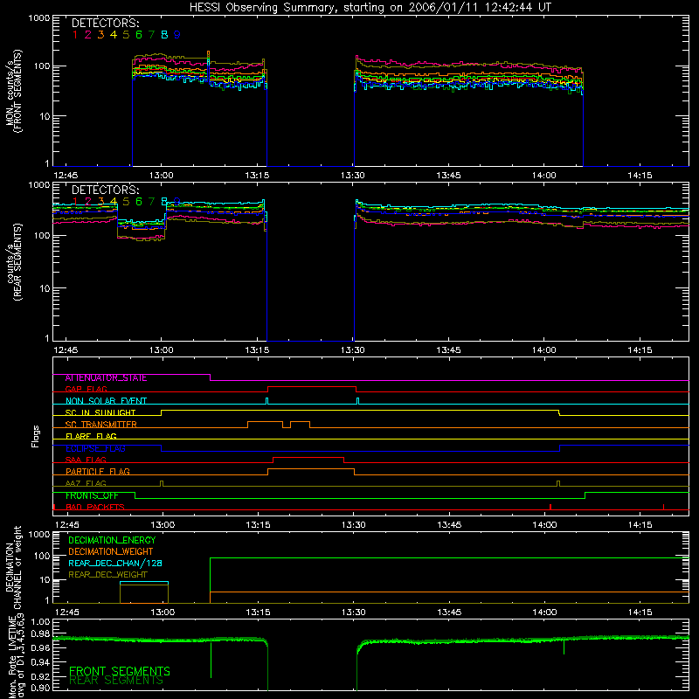Click the AAZ_FLAG label
Viewport: 699px width, 699px height.
(x=86, y=483)
